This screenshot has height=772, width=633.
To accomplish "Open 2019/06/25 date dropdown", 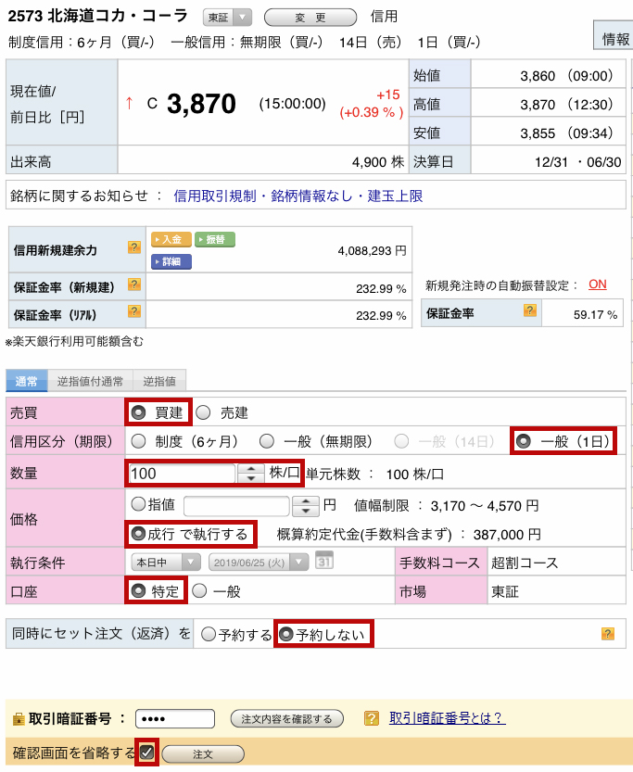I will (x=259, y=562).
